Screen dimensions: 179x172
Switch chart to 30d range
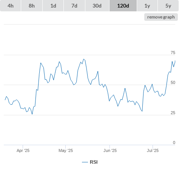point(97,6)
